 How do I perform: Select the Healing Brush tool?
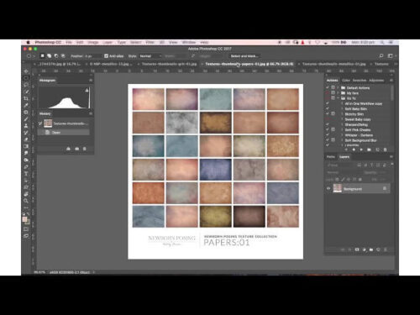26,112
